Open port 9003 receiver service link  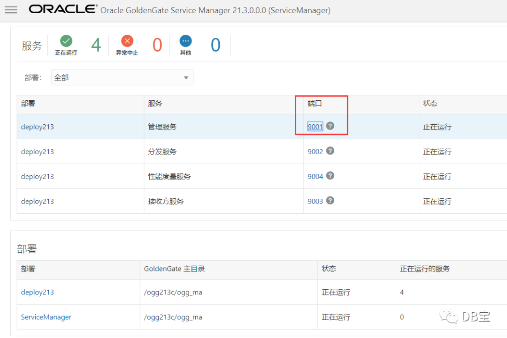[x=315, y=201]
